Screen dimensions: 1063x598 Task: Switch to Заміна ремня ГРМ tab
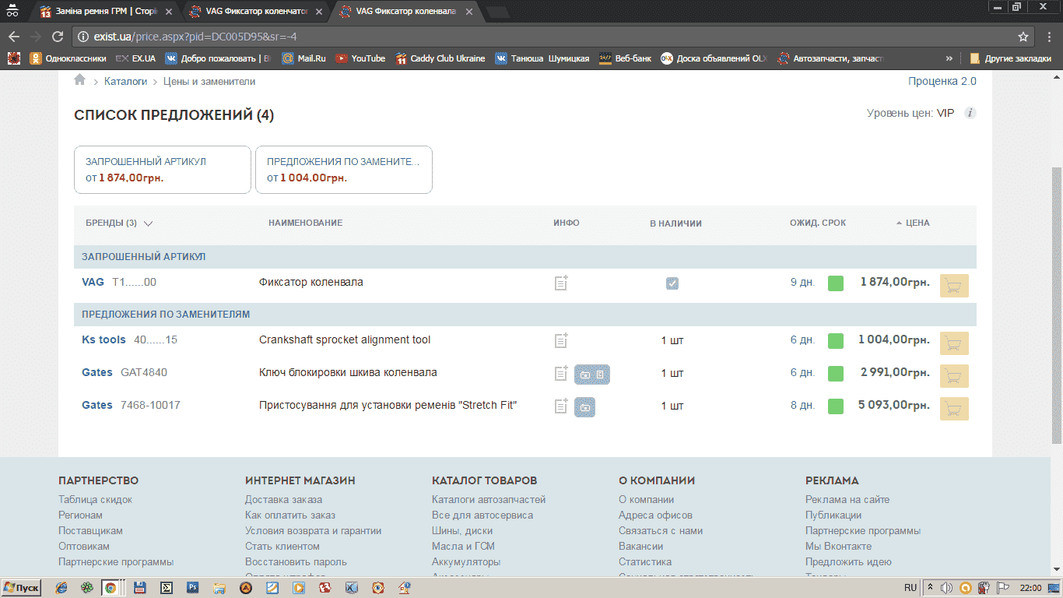(x=106, y=12)
